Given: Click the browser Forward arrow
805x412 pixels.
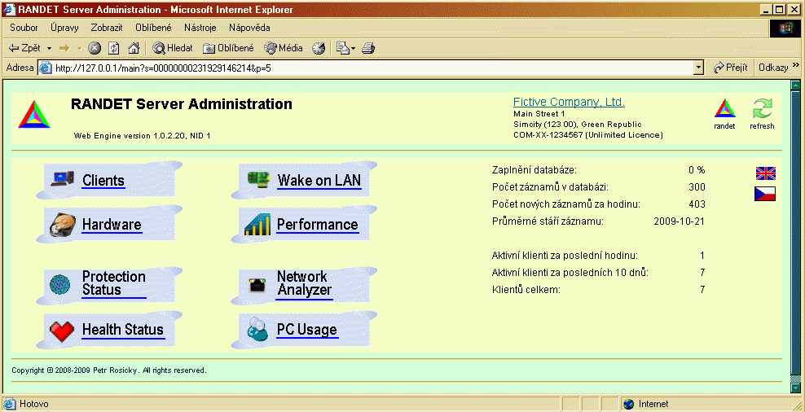Looking at the screenshot, I should click(x=64, y=48).
